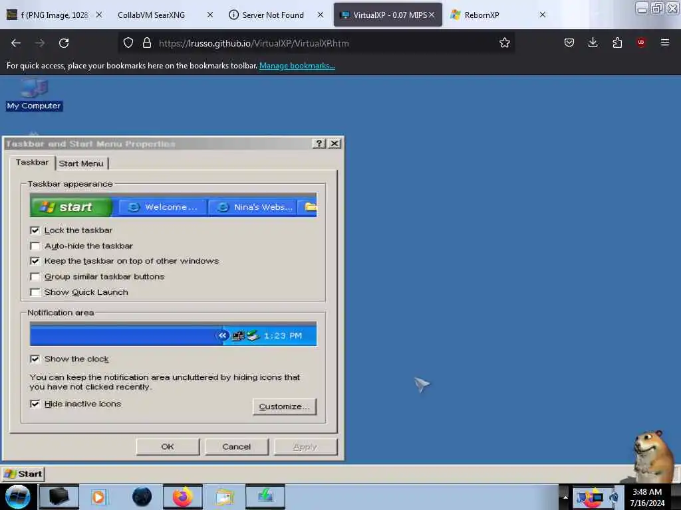This screenshot has height=510, width=681.
Task: Cancel the Taskbar properties dialog
Action: point(237,447)
